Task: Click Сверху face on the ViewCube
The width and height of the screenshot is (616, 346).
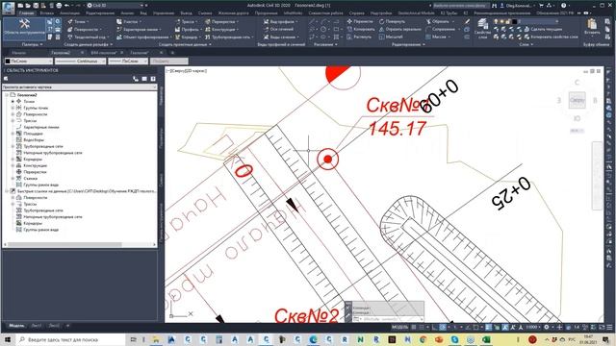Action: 577,100
